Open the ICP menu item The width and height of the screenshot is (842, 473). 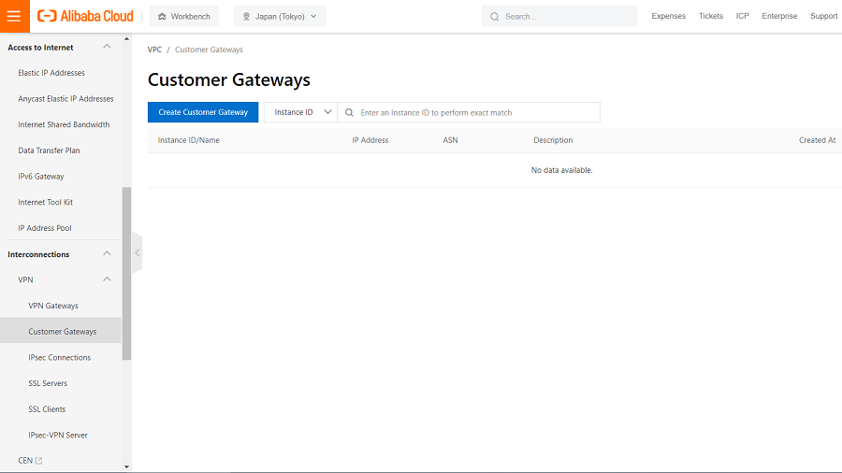point(742,16)
